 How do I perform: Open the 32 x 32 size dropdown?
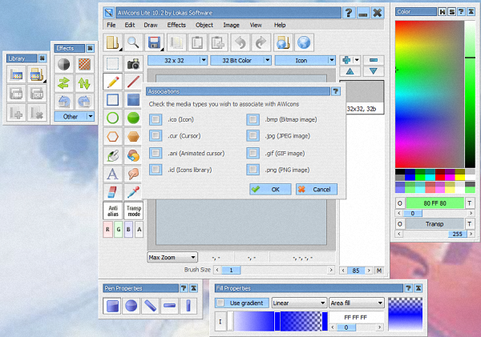pyautogui.click(x=178, y=60)
